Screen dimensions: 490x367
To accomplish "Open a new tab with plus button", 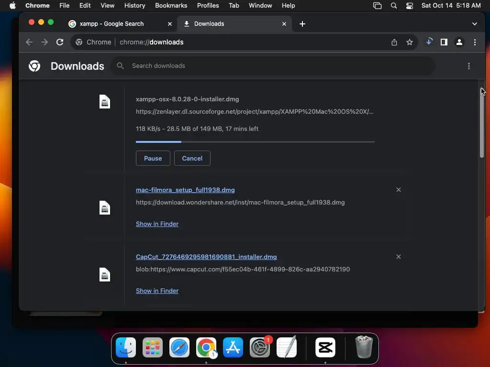I will point(302,24).
